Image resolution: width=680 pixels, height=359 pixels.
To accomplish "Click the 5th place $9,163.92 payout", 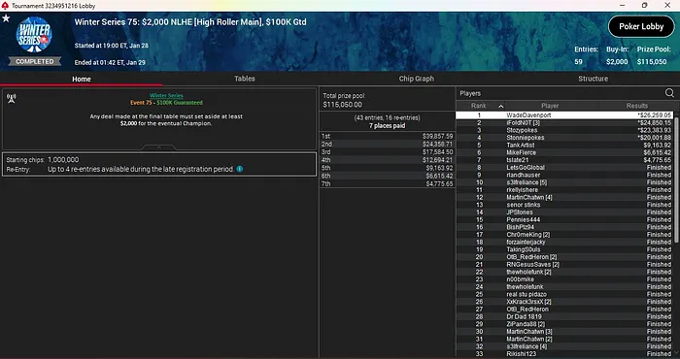I will click(x=439, y=168).
